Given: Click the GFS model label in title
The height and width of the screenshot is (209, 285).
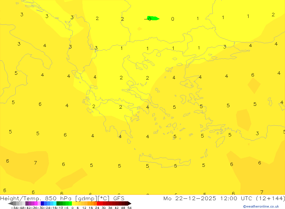Looking at the screenshot, I should point(119,198).
